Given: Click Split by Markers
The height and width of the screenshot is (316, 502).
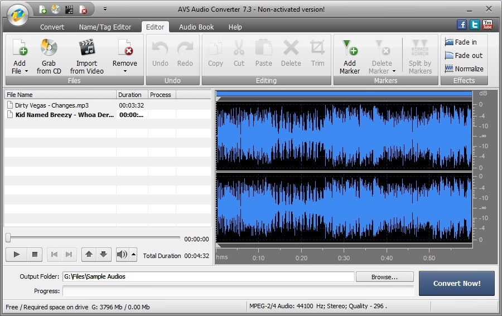Looking at the screenshot, I should point(420,57).
